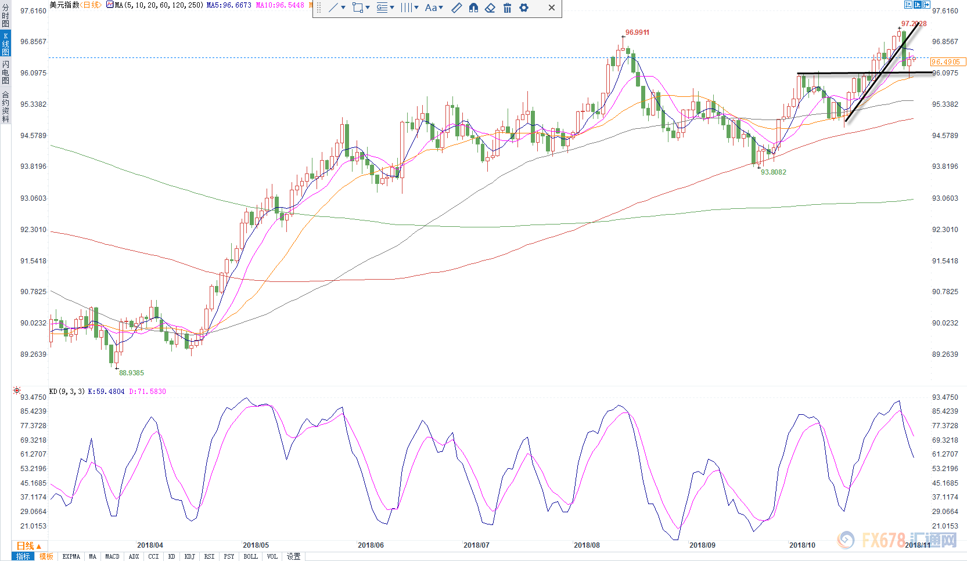
Task: Switch to K线图 sidebar tab
Action: click(5, 44)
